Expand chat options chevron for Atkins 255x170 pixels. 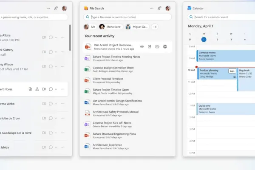point(56,37)
